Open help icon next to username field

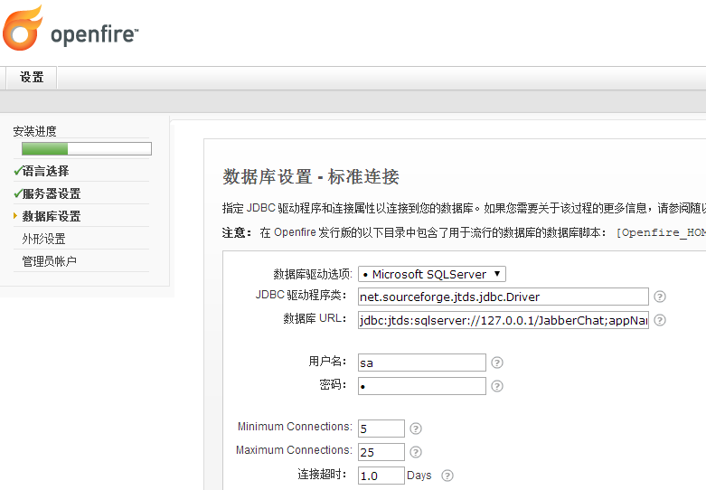497,363
